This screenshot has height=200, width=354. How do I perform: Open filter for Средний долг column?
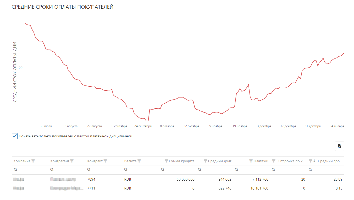[x=206, y=161]
